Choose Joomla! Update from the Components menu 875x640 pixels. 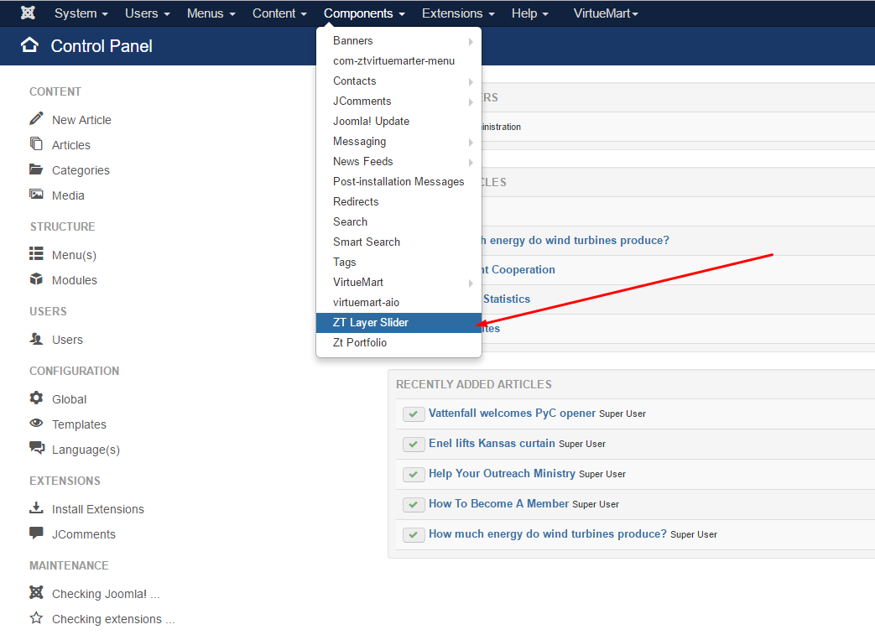pyautogui.click(x=398, y=121)
